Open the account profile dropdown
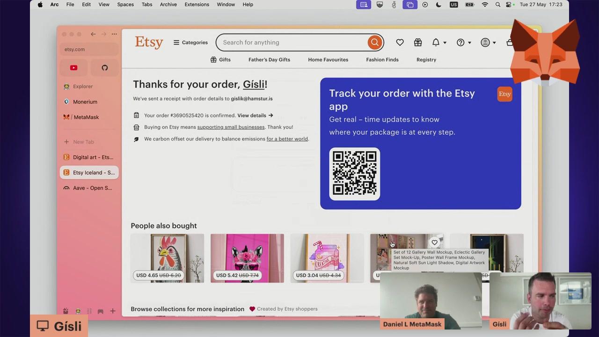The width and height of the screenshot is (599, 337). click(488, 43)
